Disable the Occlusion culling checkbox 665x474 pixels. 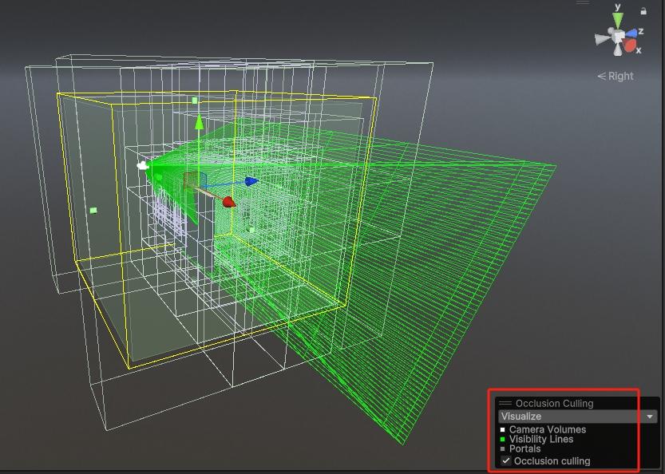point(505,460)
